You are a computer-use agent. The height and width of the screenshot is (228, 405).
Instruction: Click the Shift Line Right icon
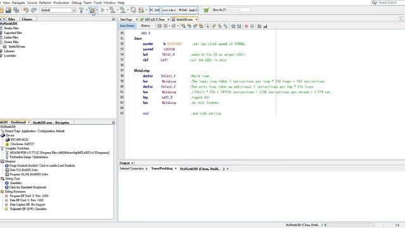[x=239, y=26]
